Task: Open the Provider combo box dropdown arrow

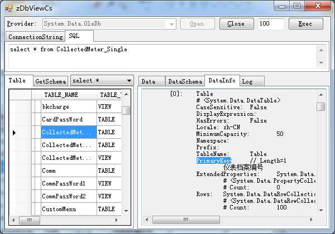Action: 171,24
